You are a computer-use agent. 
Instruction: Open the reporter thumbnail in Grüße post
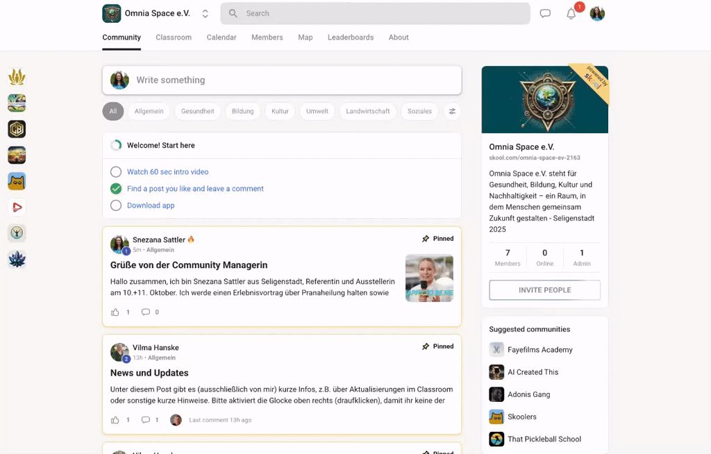coord(429,278)
